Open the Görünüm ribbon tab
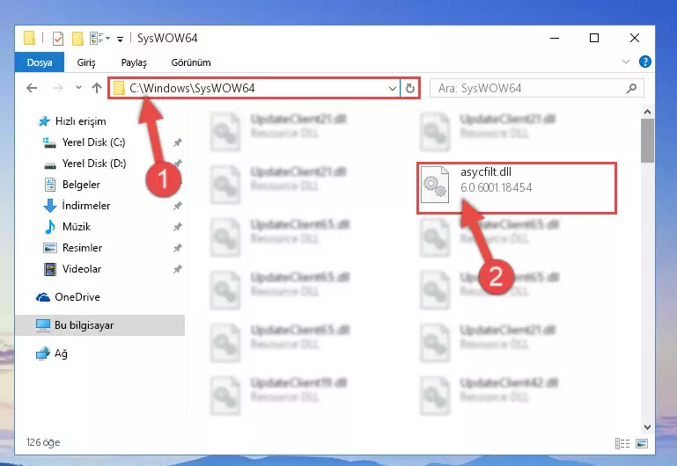This screenshot has height=466, width=677. click(x=191, y=62)
